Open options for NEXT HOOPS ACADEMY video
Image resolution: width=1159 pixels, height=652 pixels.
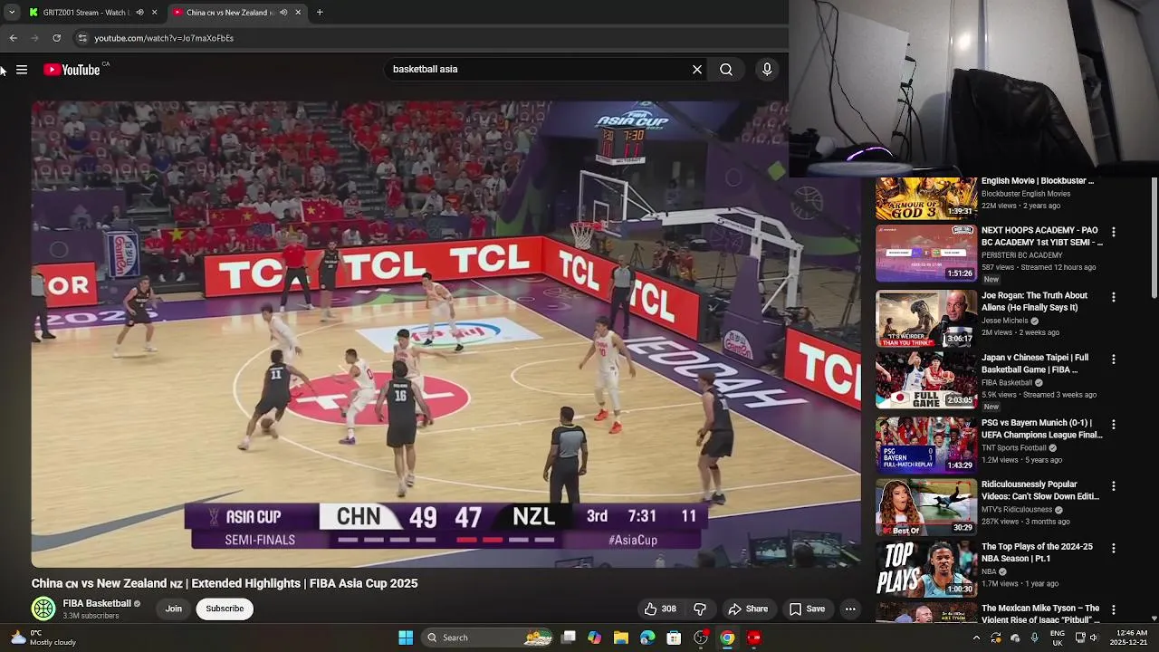click(x=1114, y=232)
